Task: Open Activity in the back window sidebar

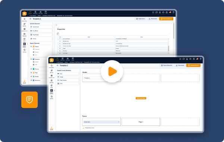Action: [x=24, y=50]
